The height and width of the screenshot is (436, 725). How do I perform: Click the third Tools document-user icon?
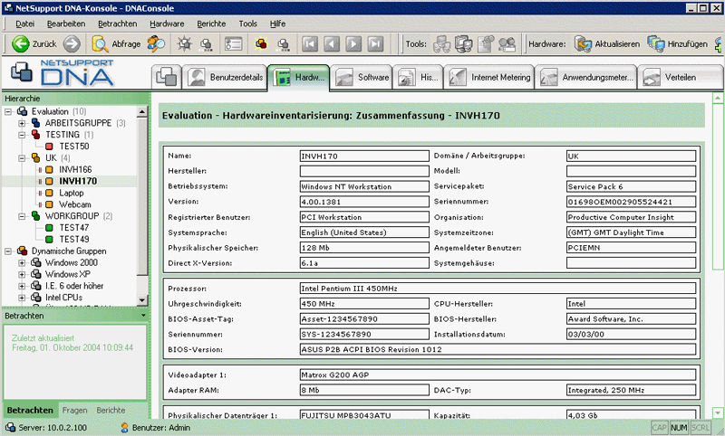486,43
